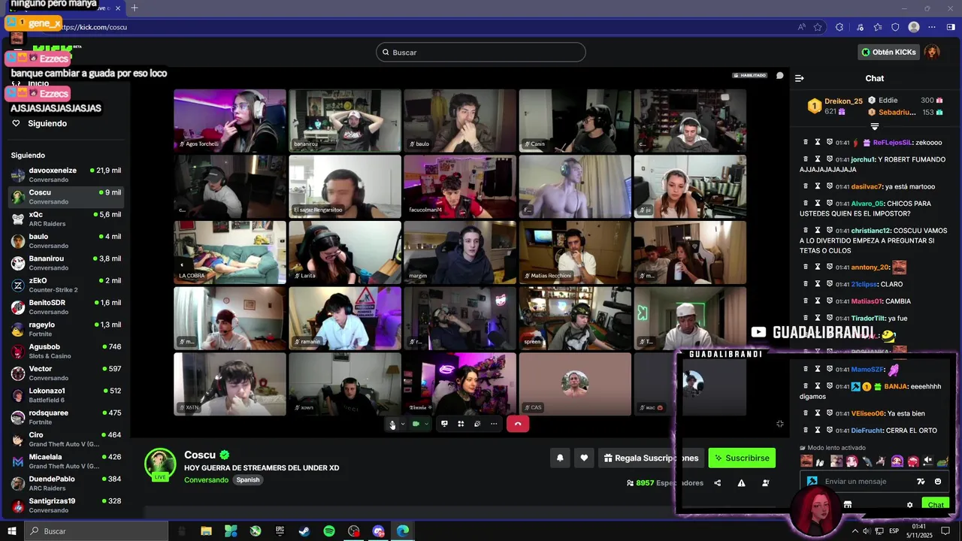Open xQc channel in sidebar

click(66, 219)
